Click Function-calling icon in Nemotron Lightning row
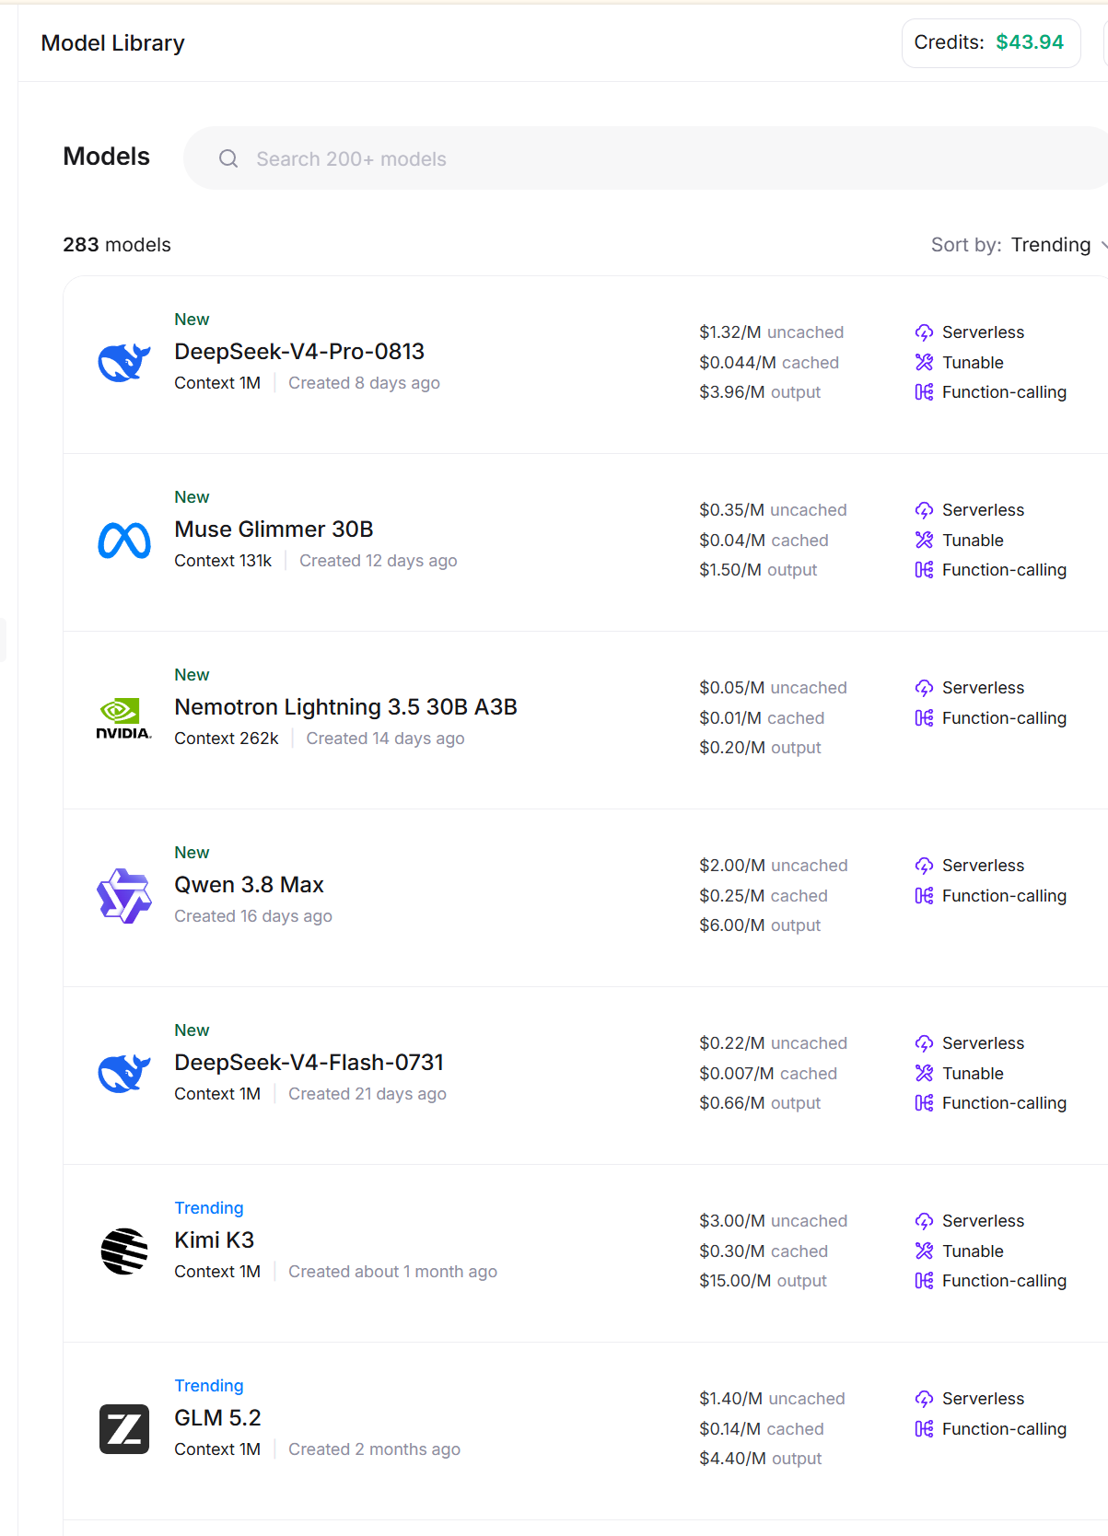Screen dimensions: 1108x1536 924,718
